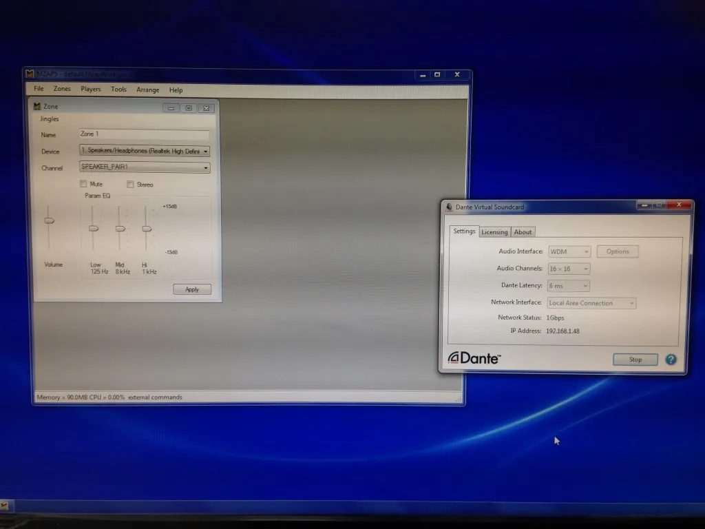Open the Audio Interface WDM dropdown
Image resolution: width=705 pixels, height=529 pixels.
point(569,251)
